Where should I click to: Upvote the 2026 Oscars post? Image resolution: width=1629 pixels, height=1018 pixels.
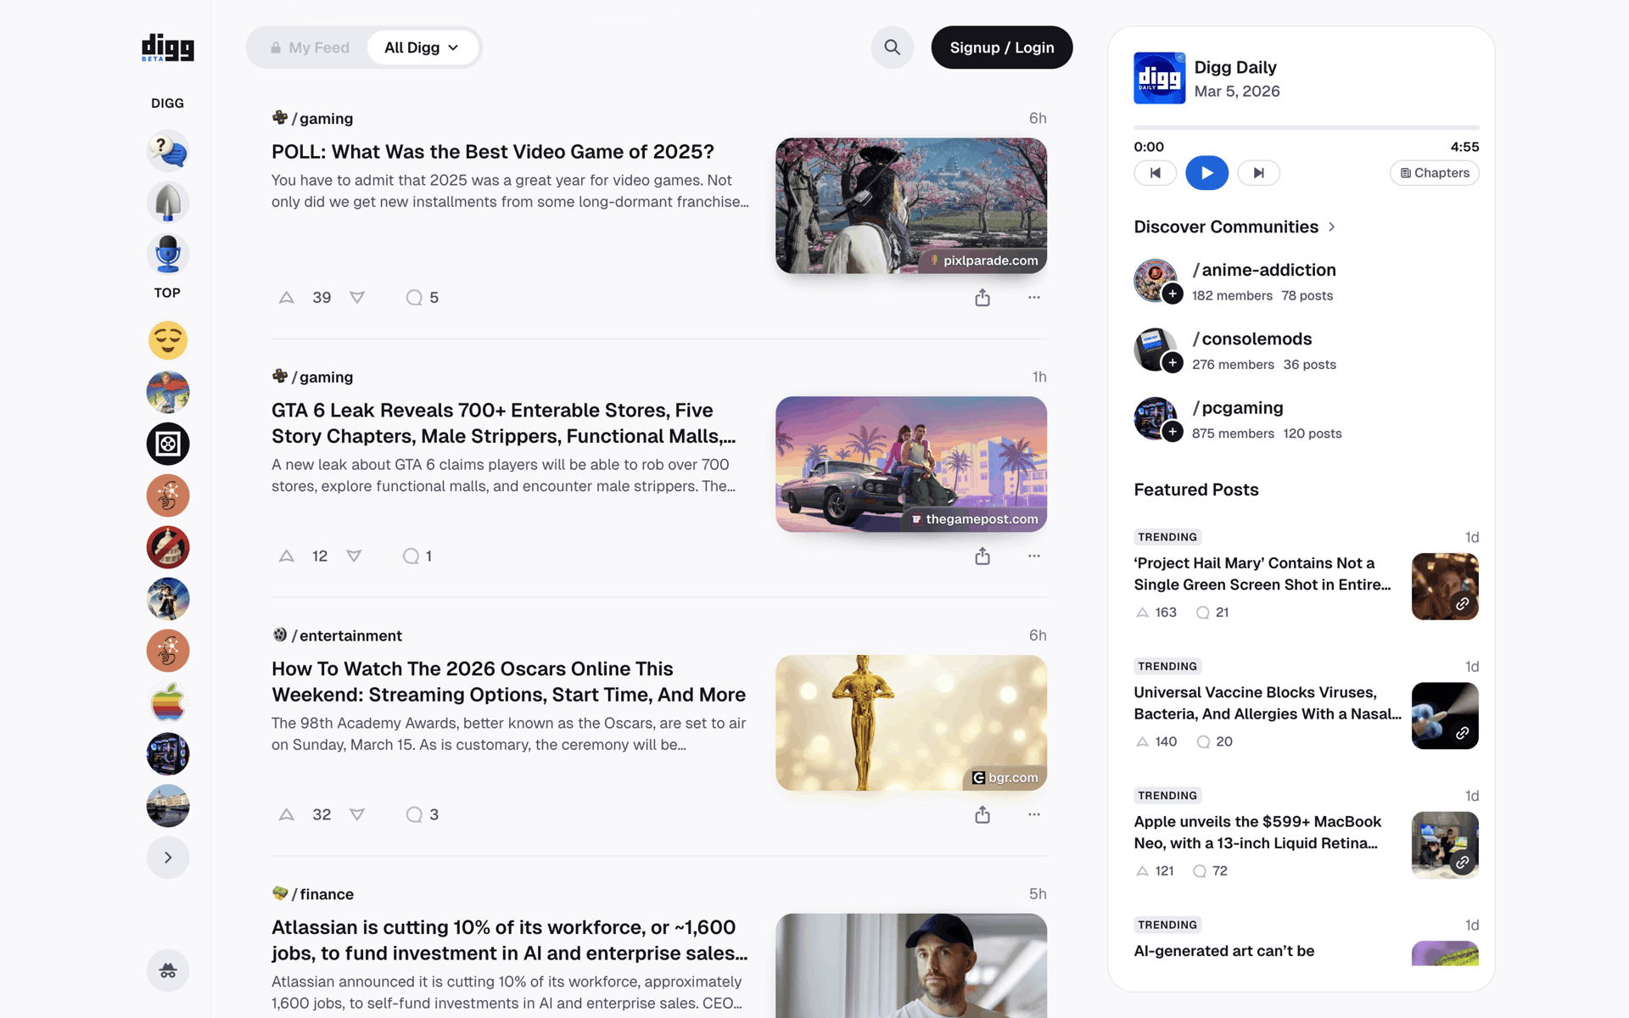click(x=287, y=814)
